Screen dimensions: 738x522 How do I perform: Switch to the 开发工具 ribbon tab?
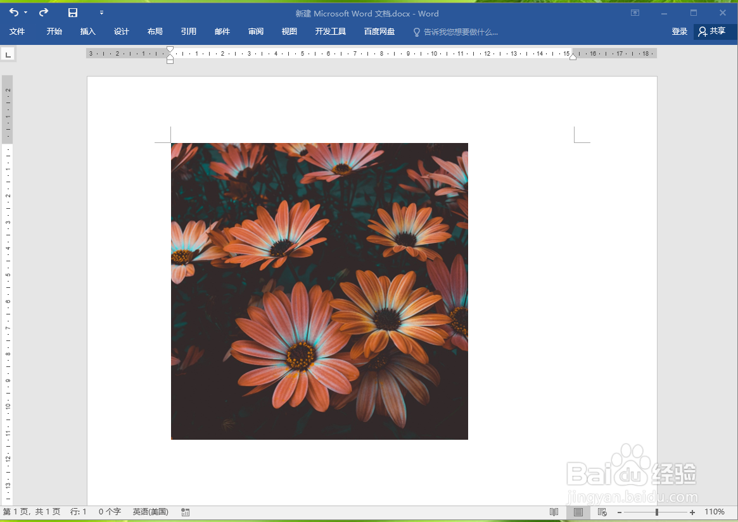coord(331,32)
